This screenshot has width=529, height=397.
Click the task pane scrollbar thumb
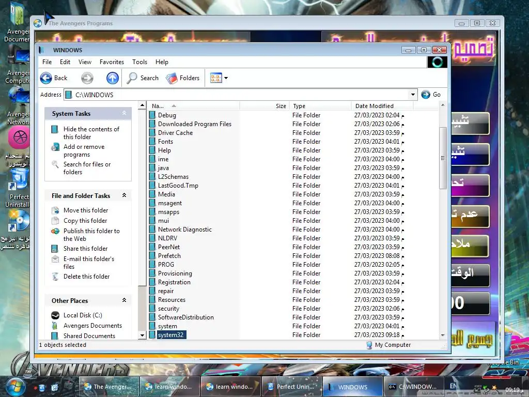tap(142, 198)
